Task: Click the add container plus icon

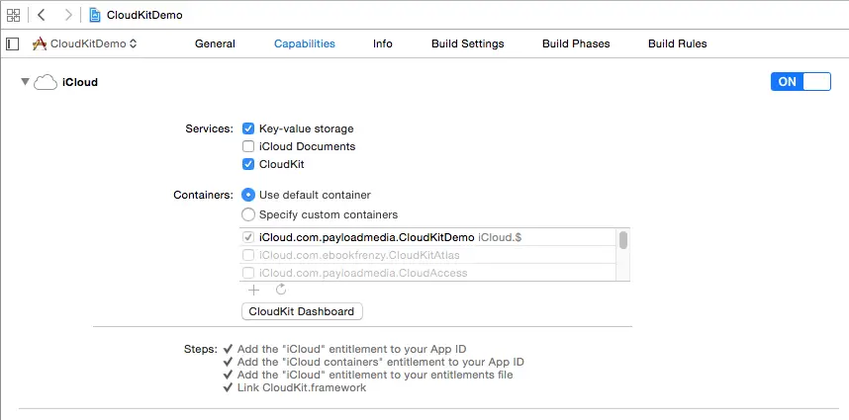Action: pos(253,290)
